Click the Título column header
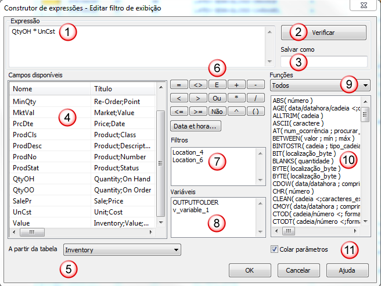Viewport: 381px width, 286px height. (x=122, y=89)
